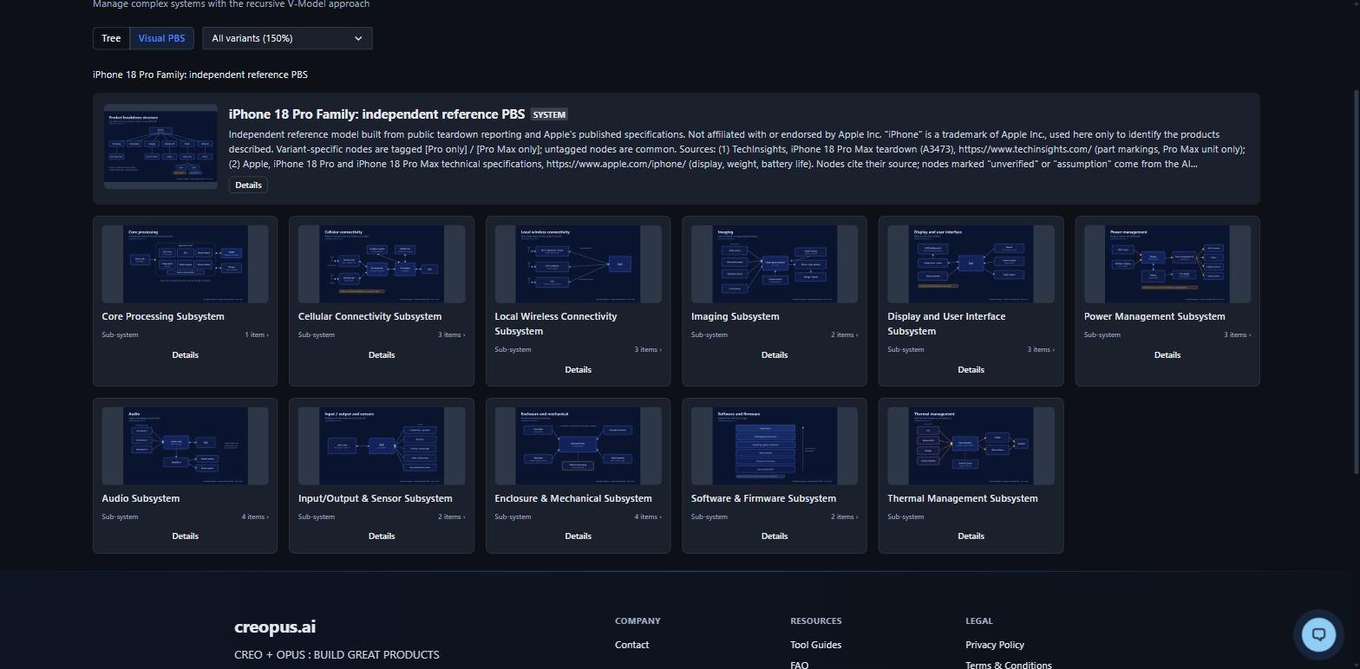
Task: Click the Local Wireless Connectivity Subsystem title
Action: point(556,323)
